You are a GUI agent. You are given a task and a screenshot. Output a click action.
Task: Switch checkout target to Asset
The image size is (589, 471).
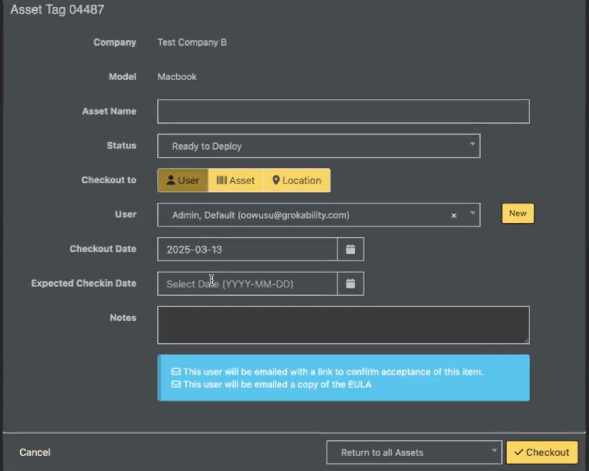coord(240,180)
